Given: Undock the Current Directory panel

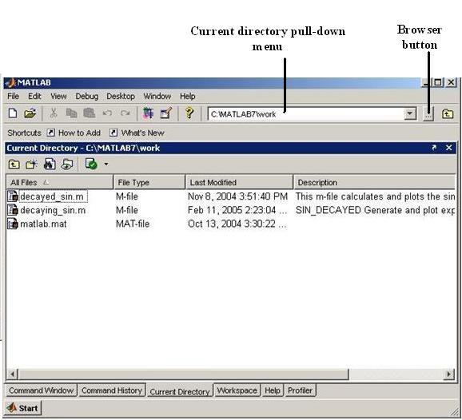Looking at the screenshot, I should point(434,148).
